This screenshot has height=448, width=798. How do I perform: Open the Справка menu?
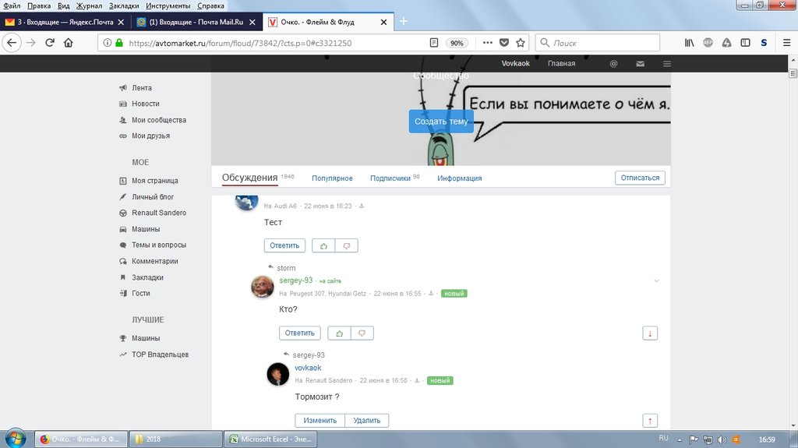click(210, 5)
